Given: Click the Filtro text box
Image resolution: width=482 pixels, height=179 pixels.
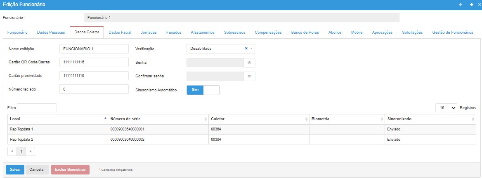Looking at the screenshot, I should pyautogui.click(x=37, y=108).
